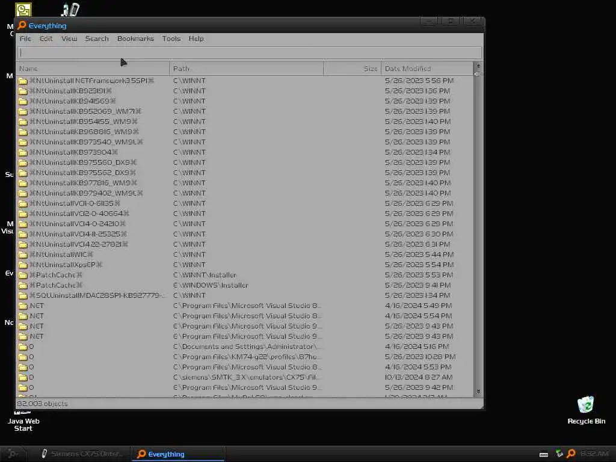The image size is (616, 462).
Task: Select the Java Web Start desktop shortcut
Action: pos(23,420)
